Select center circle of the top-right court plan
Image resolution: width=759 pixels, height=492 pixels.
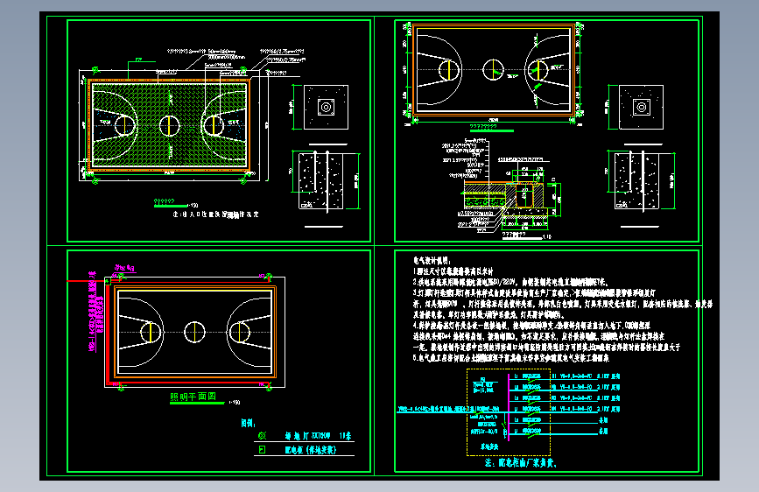click(x=493, y=70)
